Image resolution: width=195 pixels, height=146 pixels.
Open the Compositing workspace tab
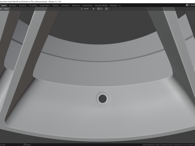(87, 6)
